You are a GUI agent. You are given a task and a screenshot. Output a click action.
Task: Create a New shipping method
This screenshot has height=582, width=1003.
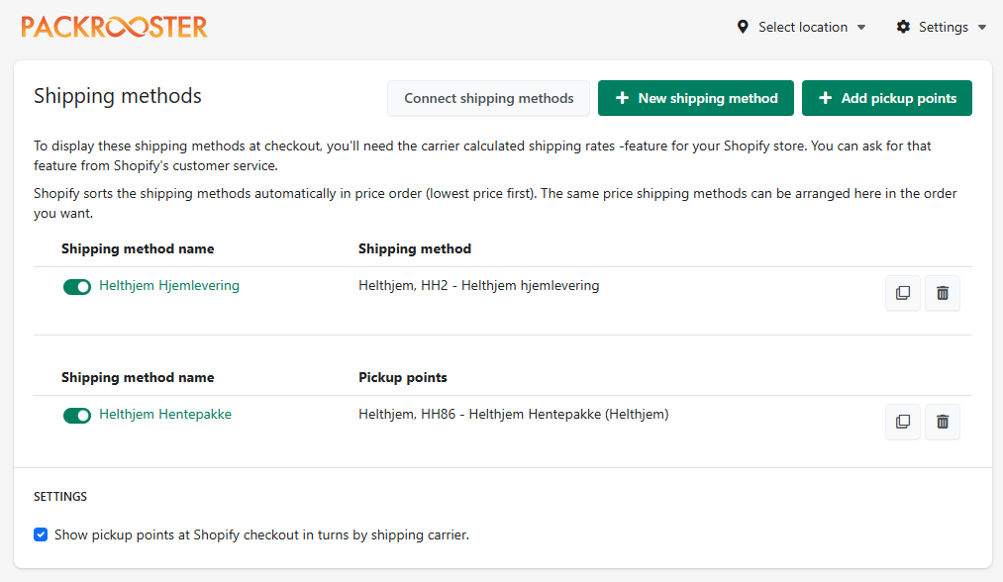(695, 98)
